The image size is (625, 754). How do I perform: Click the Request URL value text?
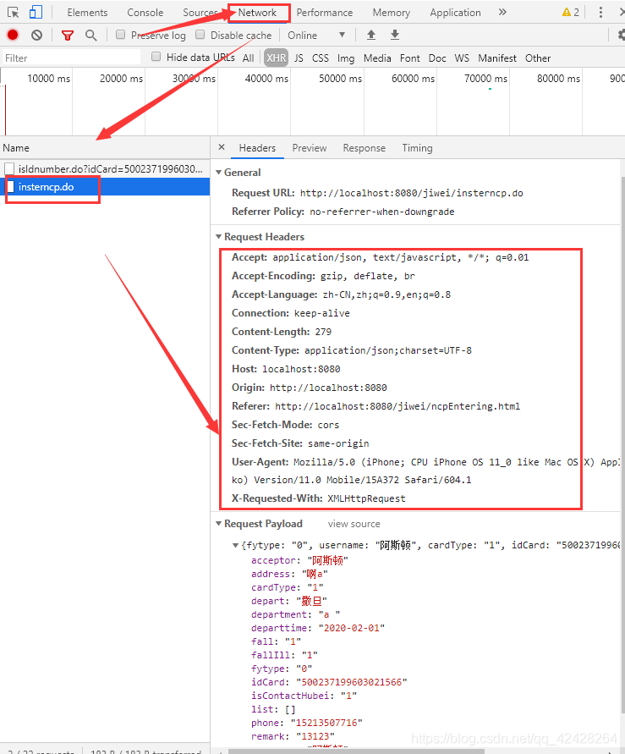412,193
